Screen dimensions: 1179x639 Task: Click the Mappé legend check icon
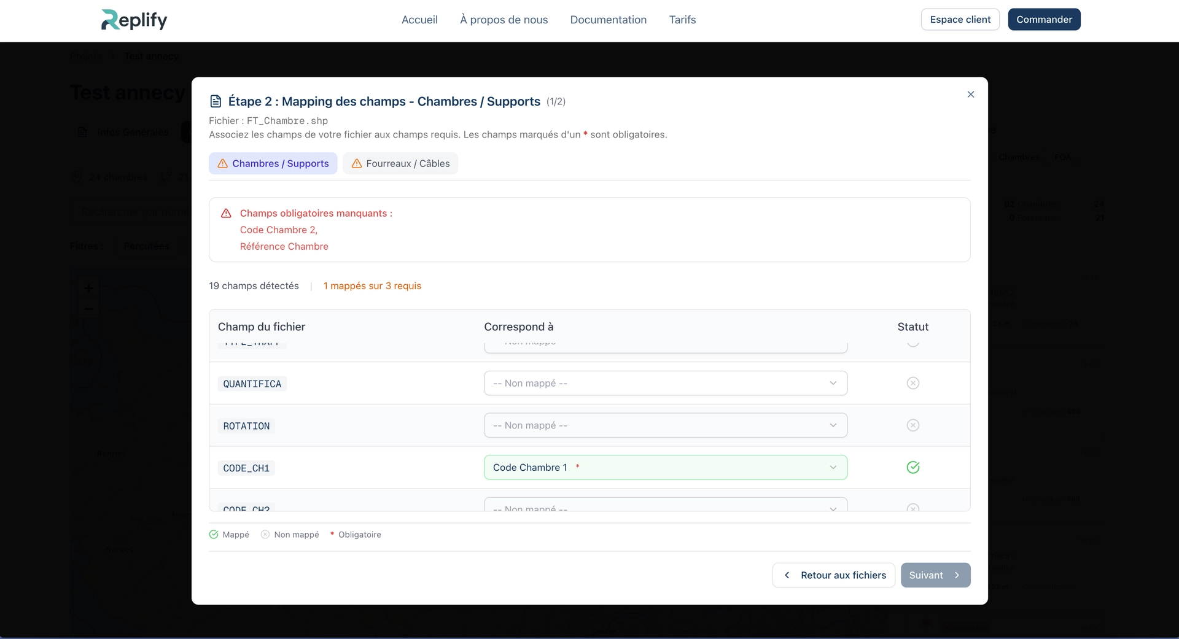click(x=214, y=535)
